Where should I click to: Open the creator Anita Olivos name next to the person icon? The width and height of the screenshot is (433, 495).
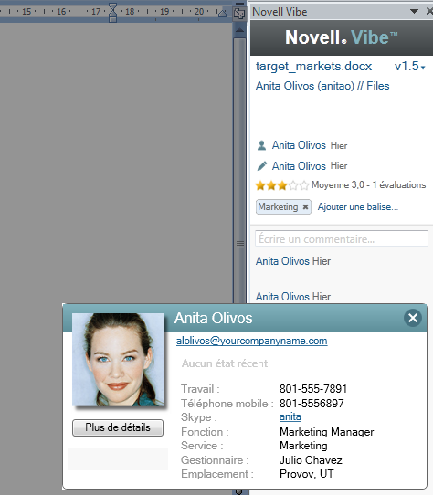(299, 145)
